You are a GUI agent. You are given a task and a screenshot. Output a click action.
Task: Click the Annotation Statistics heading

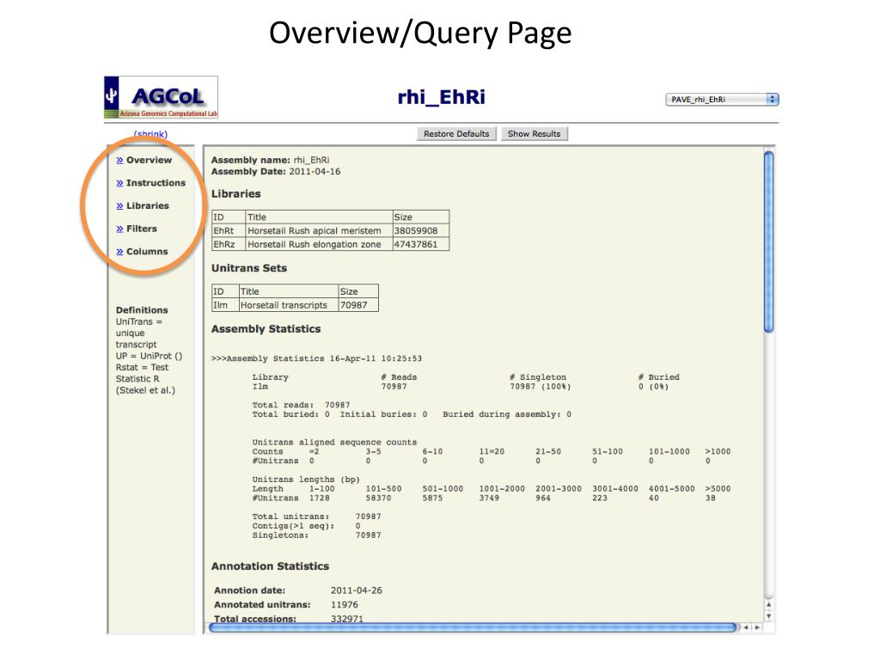[270, 566]
